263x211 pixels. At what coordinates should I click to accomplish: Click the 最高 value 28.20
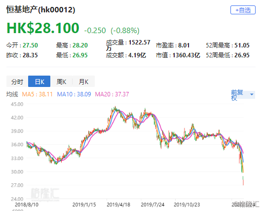pos(80,45)
